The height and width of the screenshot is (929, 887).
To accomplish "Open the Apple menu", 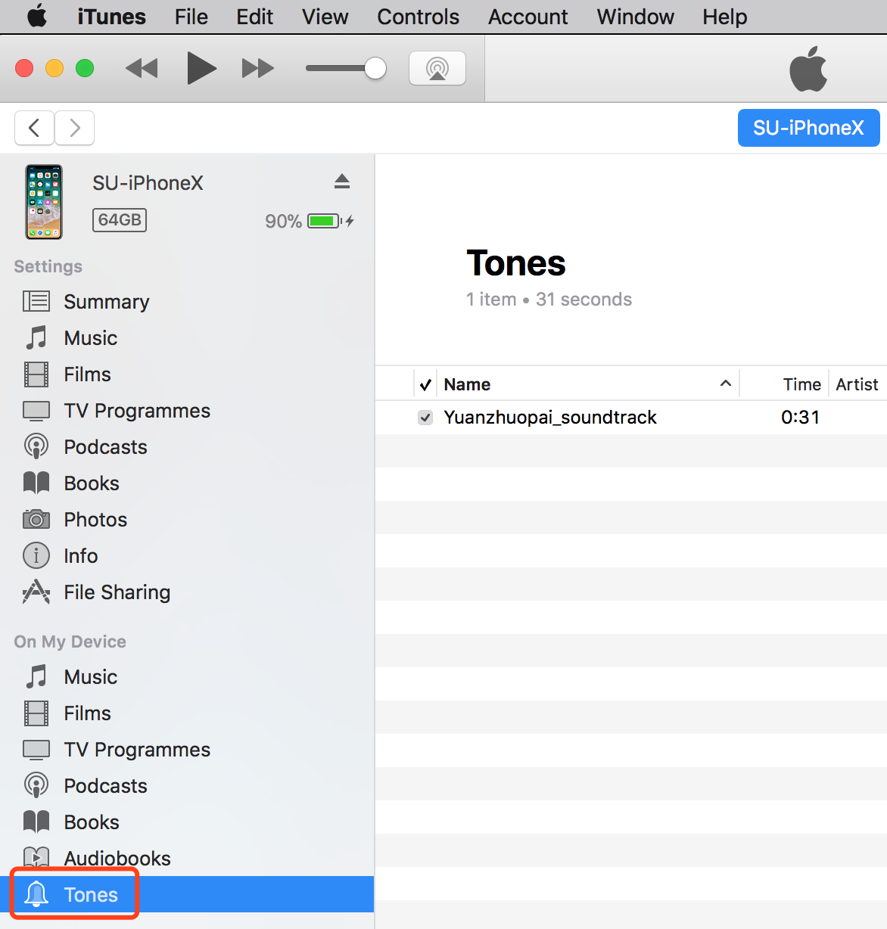I will pyautogui.click(x=36, y=17).
